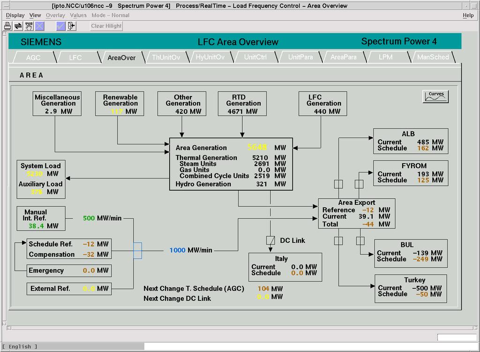480x352 pixels.
Task: Select the AreaOver tab
Action: pos(121,57)
